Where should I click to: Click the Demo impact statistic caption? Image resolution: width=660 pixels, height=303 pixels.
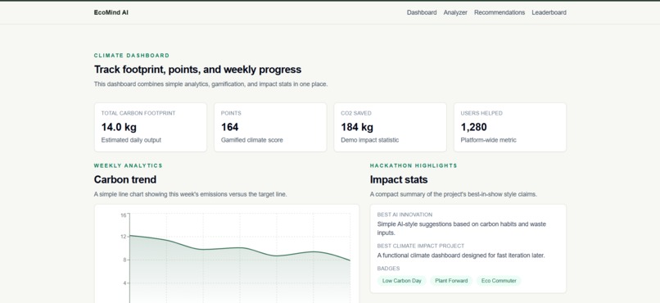[x=369, y=140]
